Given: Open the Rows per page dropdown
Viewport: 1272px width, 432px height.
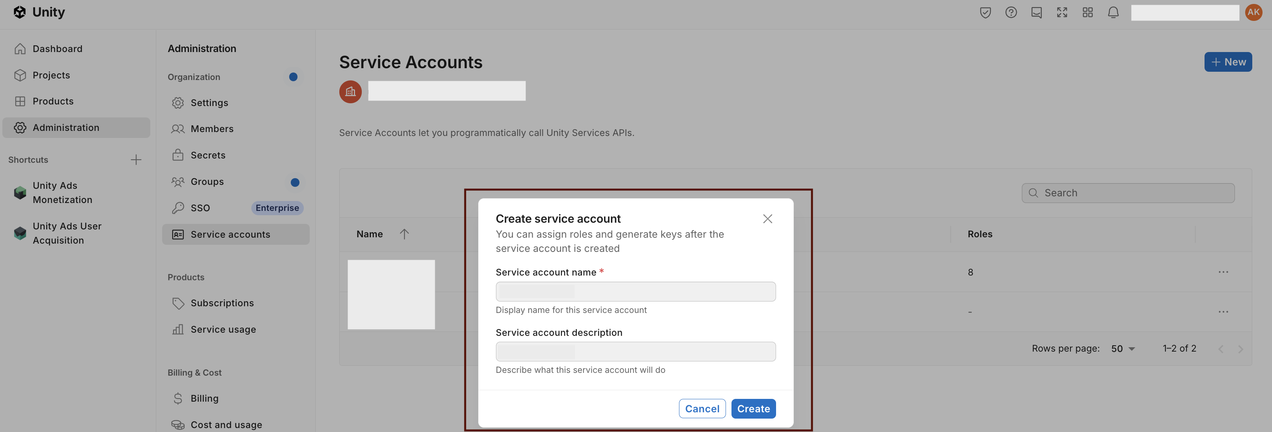Looking at the screenshot, I should (x=1122, y=349).
